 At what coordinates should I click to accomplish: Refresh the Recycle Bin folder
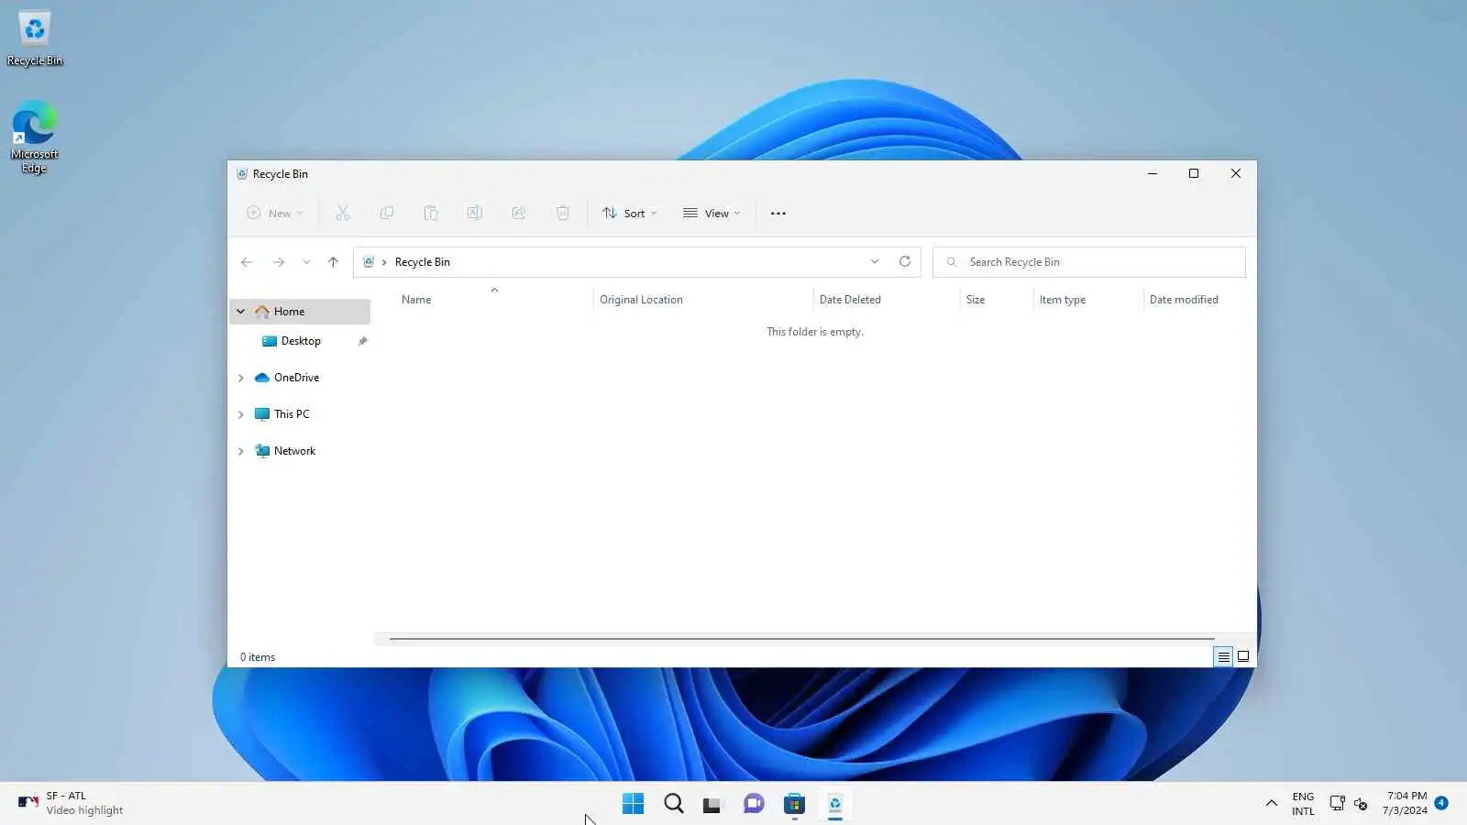pyautogui.click(x=905, y=261)
